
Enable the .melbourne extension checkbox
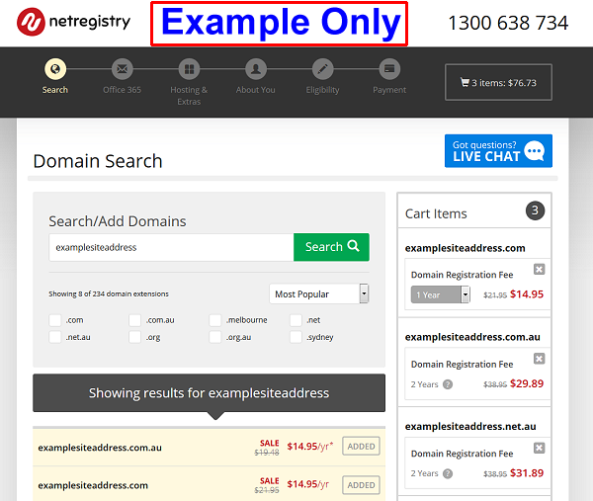(215, 320)
